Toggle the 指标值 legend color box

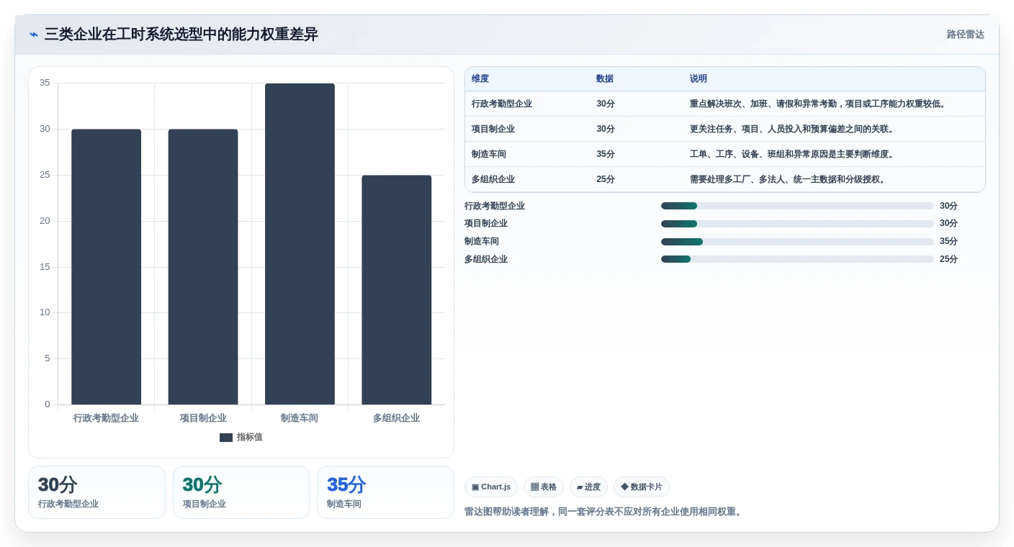226,438
